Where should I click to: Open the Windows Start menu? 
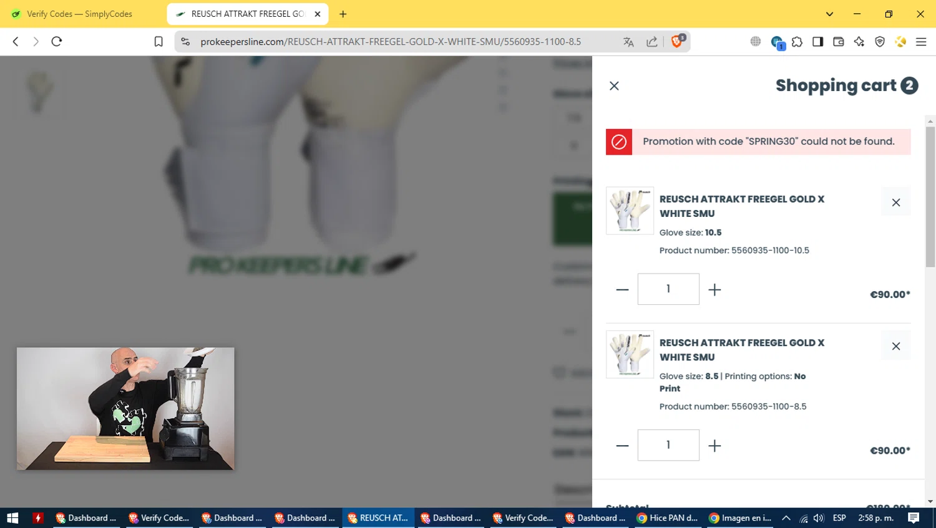pyautogui.click(x=12, y=518)
